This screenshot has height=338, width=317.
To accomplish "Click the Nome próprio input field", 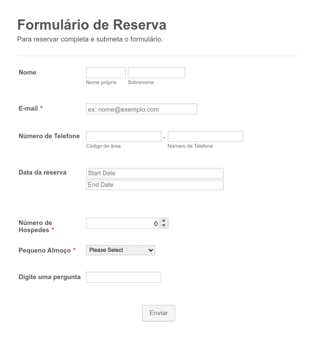I will [x=105, y=73].
